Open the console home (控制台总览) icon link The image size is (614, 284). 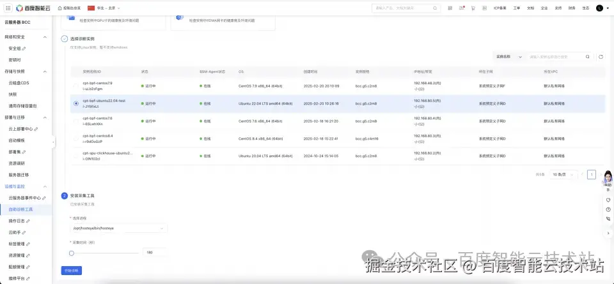(x=69, y=8)
